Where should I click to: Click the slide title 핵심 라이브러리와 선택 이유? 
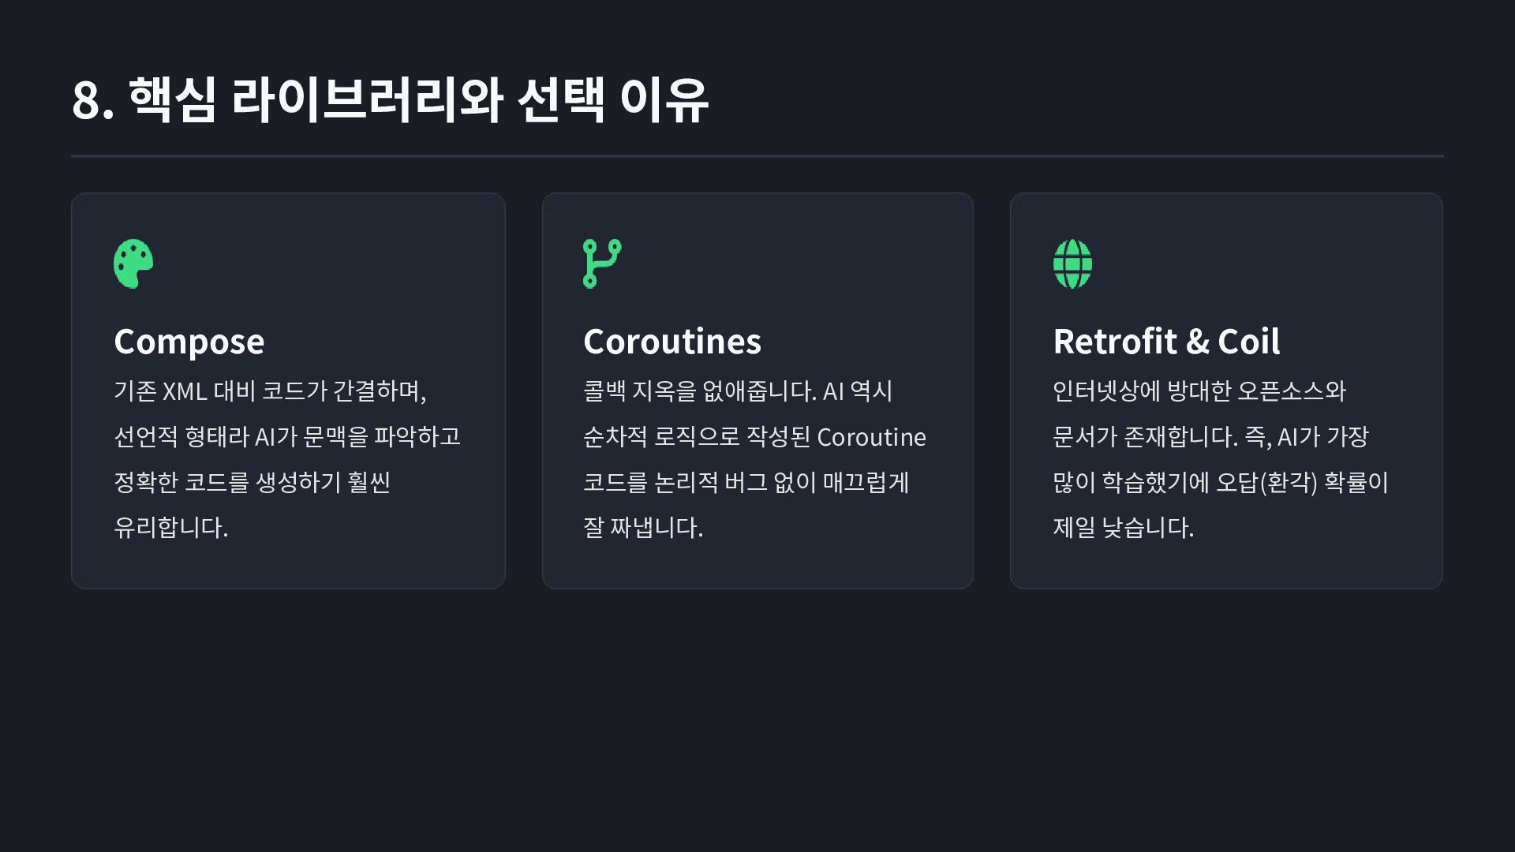pyautogui.click(x=418, y=100)
